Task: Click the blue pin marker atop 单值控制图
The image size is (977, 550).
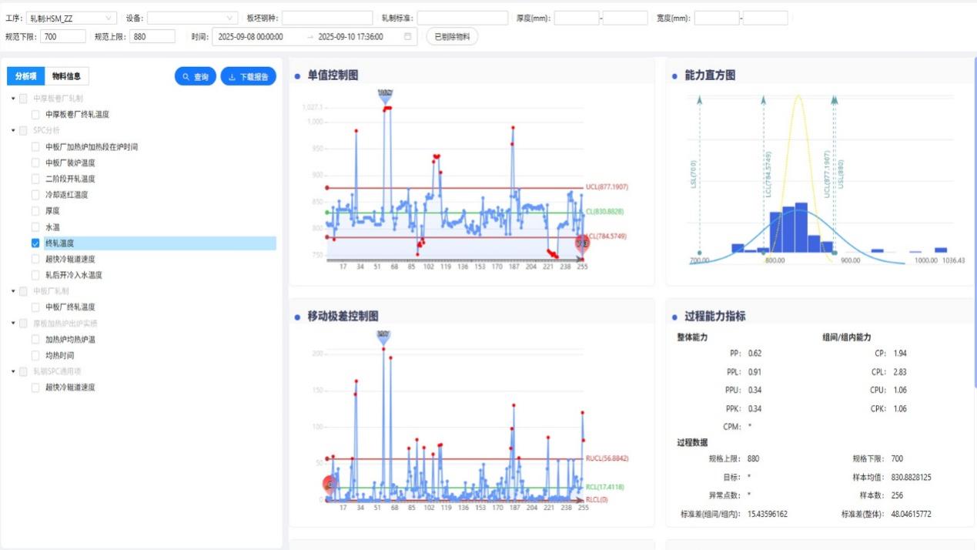Action: coord(386,95)
